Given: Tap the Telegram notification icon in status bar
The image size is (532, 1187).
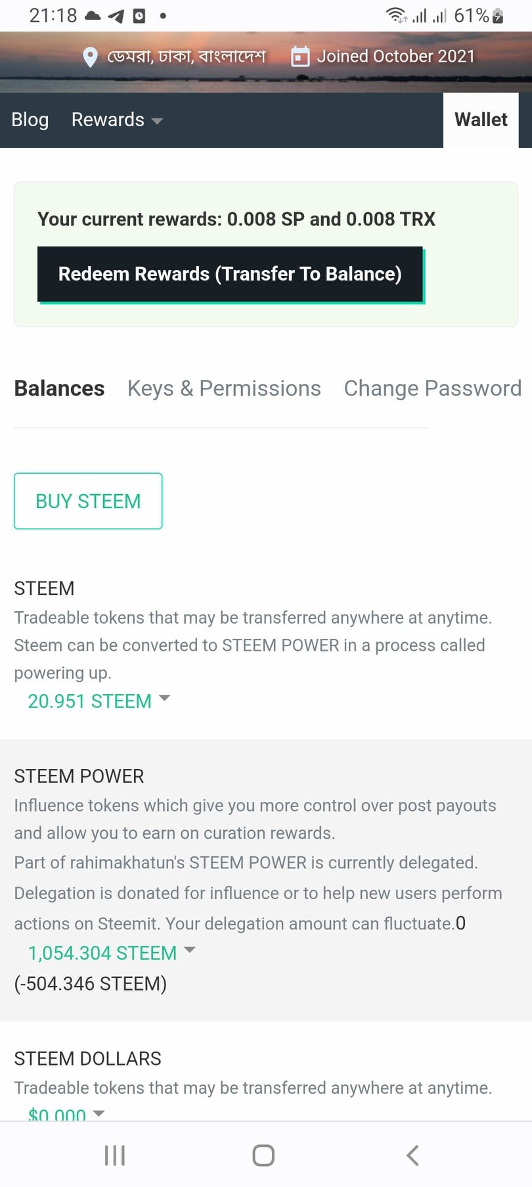Looking at the screenshot, I should (116, 16).
